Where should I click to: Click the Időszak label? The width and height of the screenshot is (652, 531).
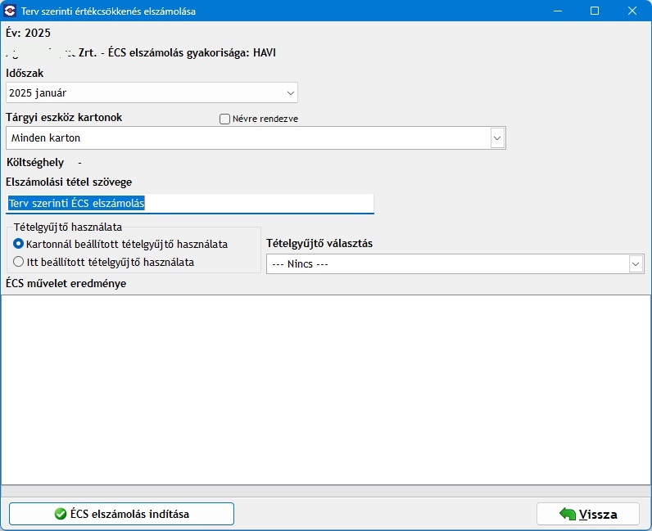[25, 73]
